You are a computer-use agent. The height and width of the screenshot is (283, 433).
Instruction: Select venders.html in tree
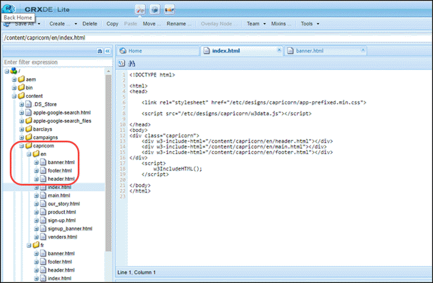coord(62,237)
